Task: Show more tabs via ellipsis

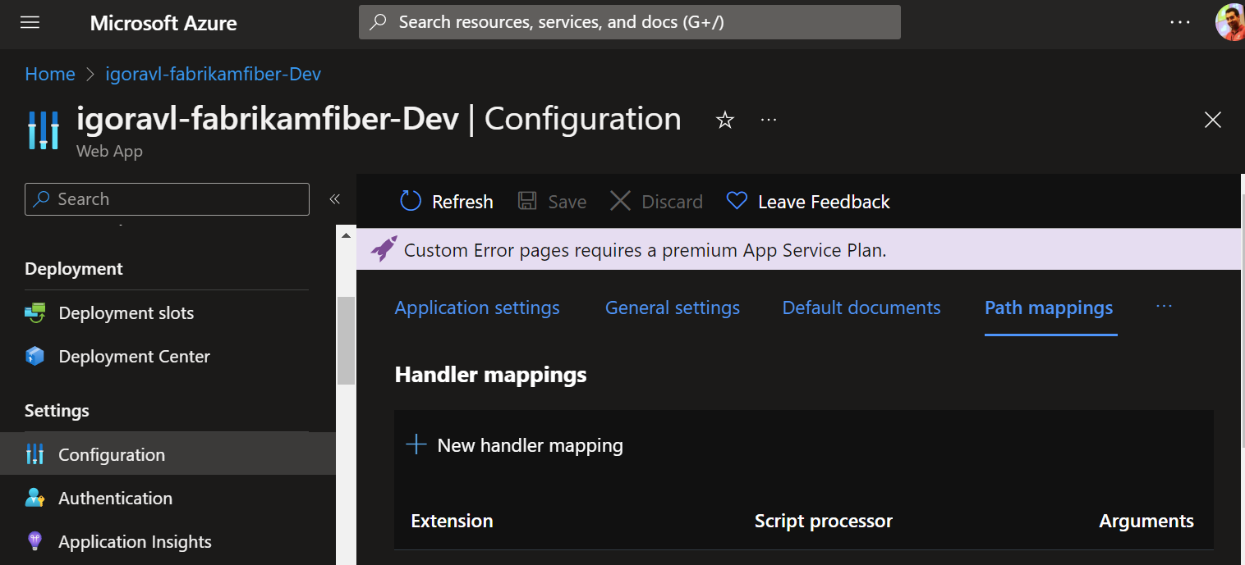Action: 1164,306
